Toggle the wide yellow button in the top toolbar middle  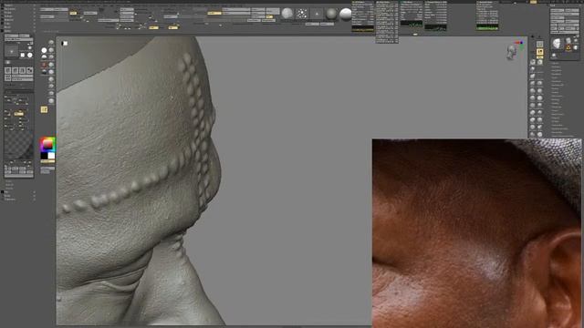pos(214,13)
